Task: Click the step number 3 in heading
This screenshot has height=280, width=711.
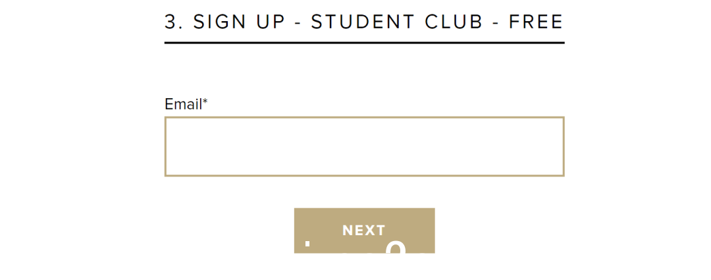Action: pyautogui.click(x=170, y=22)
